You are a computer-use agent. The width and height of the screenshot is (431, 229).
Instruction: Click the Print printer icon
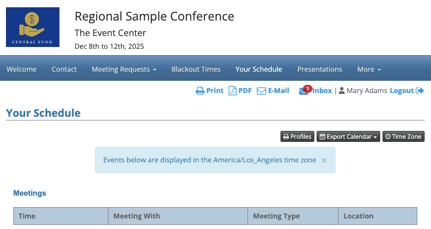click(x=200, y=91)
